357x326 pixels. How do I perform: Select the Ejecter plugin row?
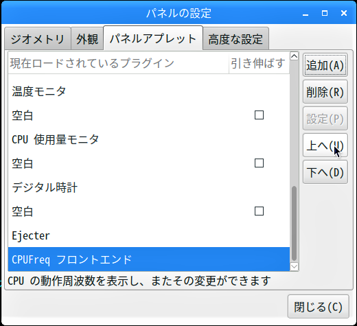(149, 235)
